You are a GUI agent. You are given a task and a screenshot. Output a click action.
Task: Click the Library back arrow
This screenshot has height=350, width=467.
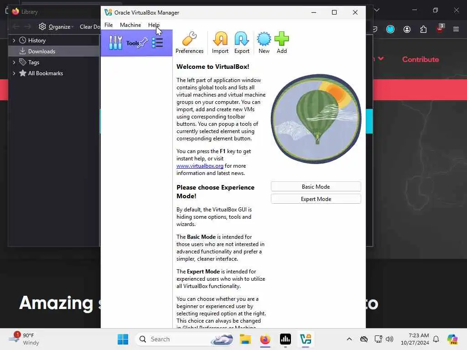point(16,26)
